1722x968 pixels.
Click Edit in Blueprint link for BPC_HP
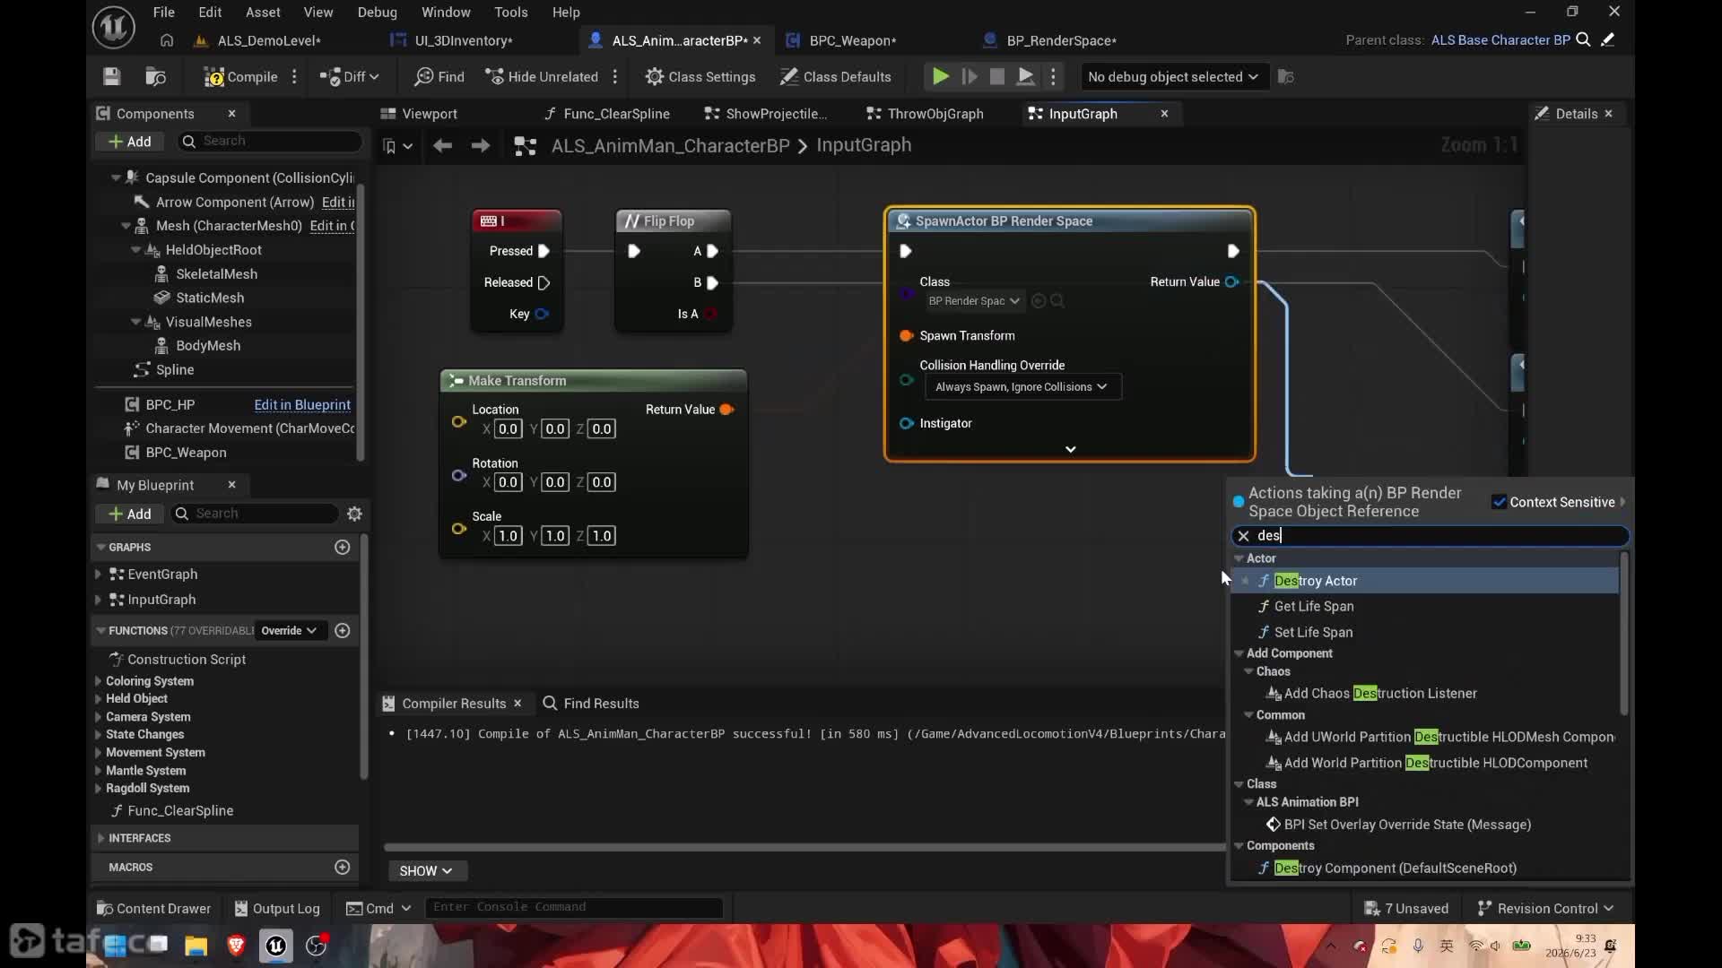[x=302, y=405]
